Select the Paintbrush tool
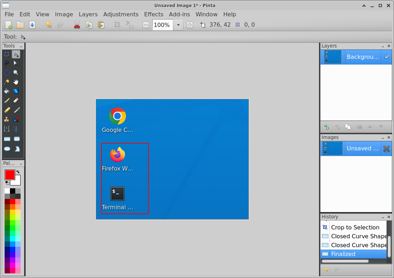 pos(7,100)
